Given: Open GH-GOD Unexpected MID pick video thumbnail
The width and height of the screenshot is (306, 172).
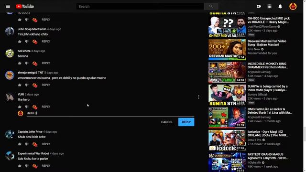Looking at the screenshot, I should [227, 27].
